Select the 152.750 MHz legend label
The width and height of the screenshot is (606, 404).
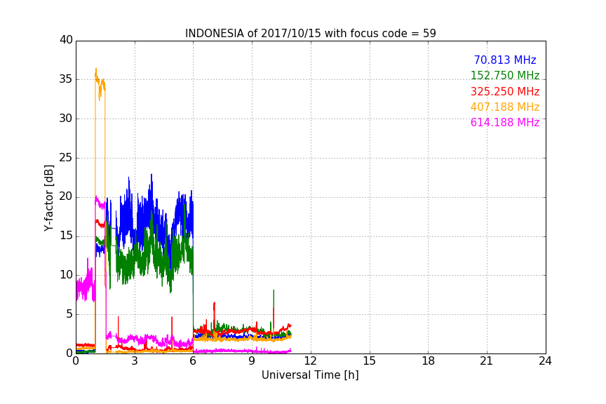(505, 75)
